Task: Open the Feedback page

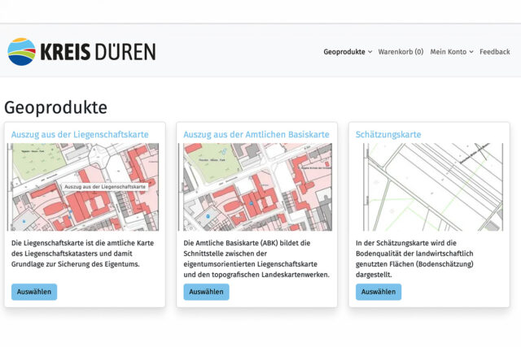Action: 494,52
